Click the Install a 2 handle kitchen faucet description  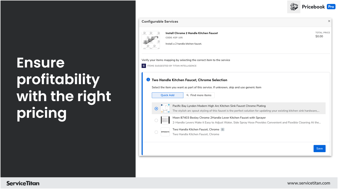tap(184, 44)
